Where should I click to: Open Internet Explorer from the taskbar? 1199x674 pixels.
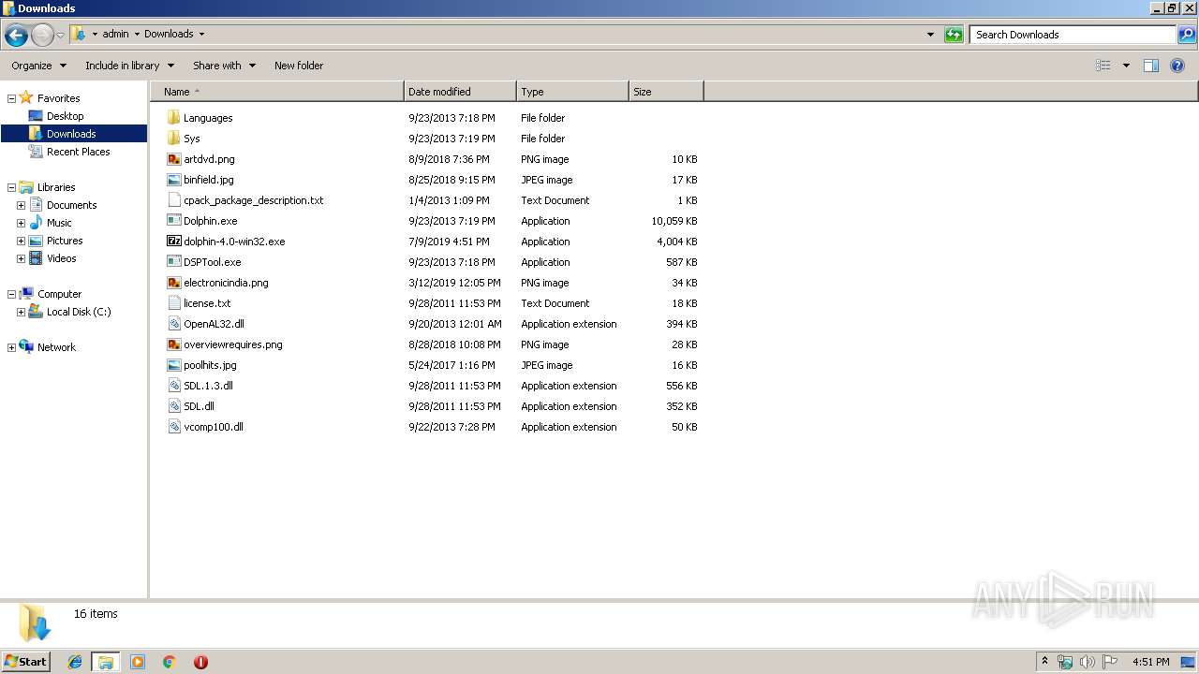[x=75, y=662]
